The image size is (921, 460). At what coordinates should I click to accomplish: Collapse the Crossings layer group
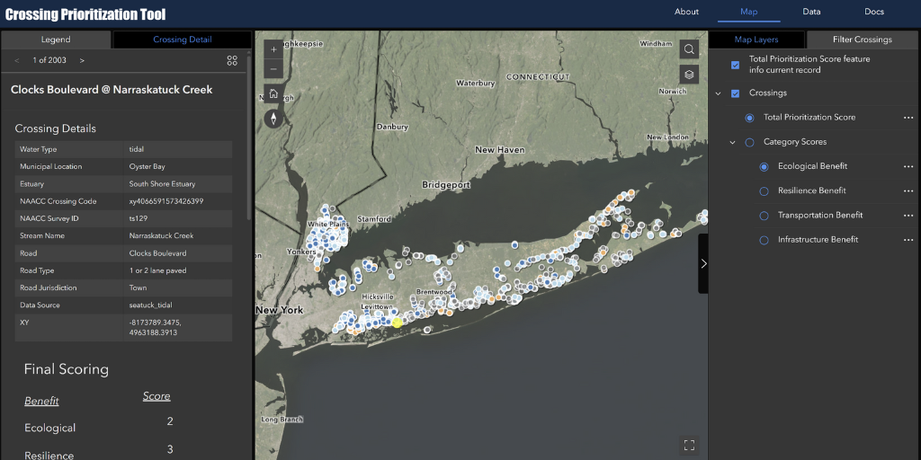718,93
